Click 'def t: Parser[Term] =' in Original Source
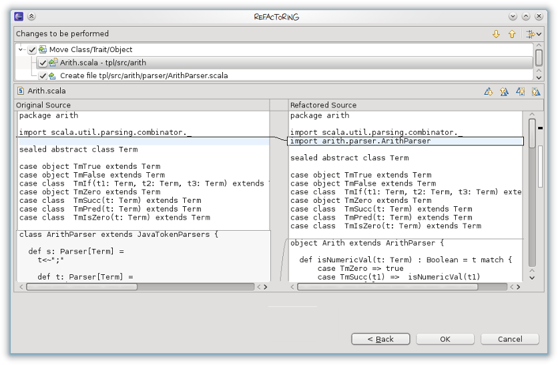 [x=85, y=277]
